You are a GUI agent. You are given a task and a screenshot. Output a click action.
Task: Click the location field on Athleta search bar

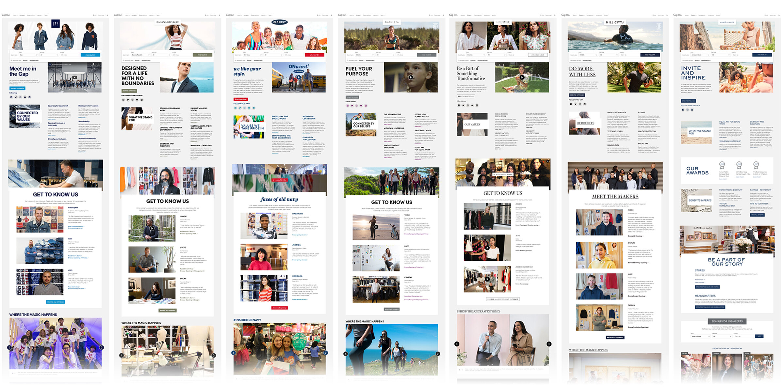coord(405,55)
